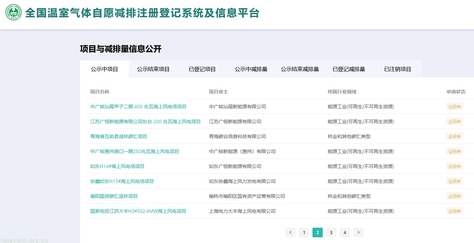Select the 已登记减排量 tab

(349, 69)
